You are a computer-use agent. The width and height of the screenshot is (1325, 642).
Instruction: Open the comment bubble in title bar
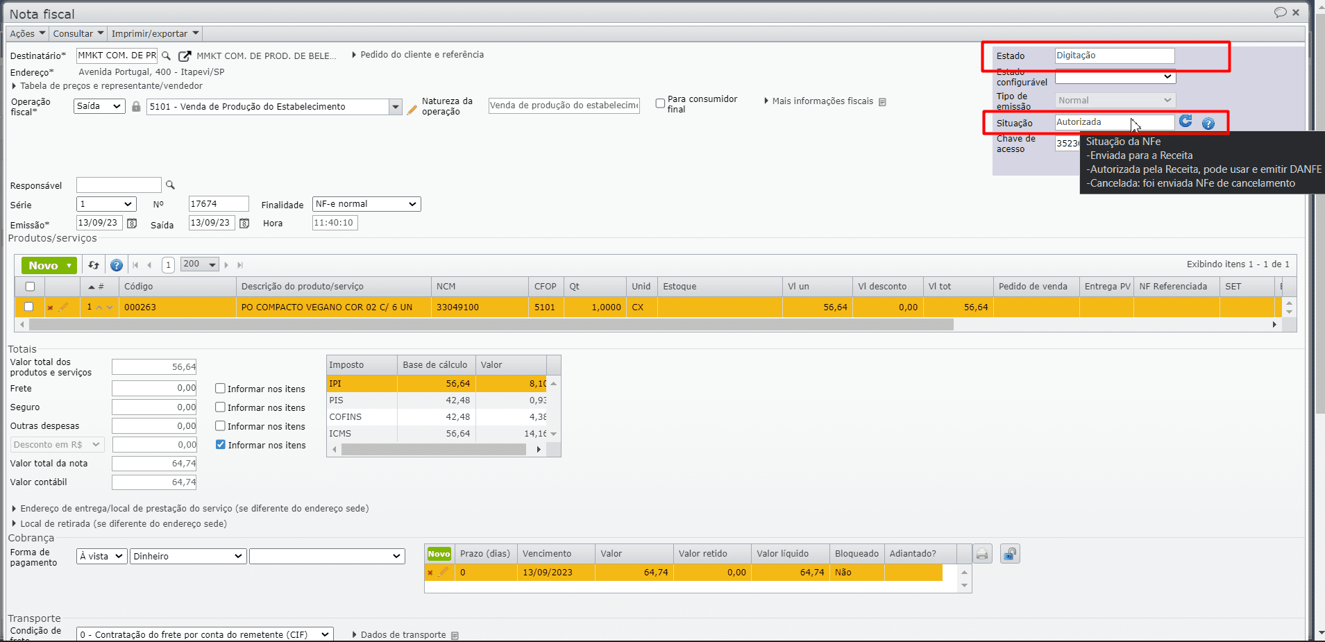pyautogui.click(x=1281, y=12)
